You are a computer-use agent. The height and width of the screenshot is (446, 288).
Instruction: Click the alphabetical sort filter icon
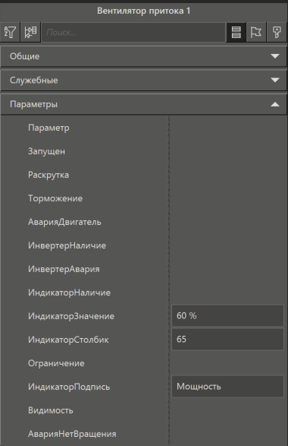tap(10, 32)
